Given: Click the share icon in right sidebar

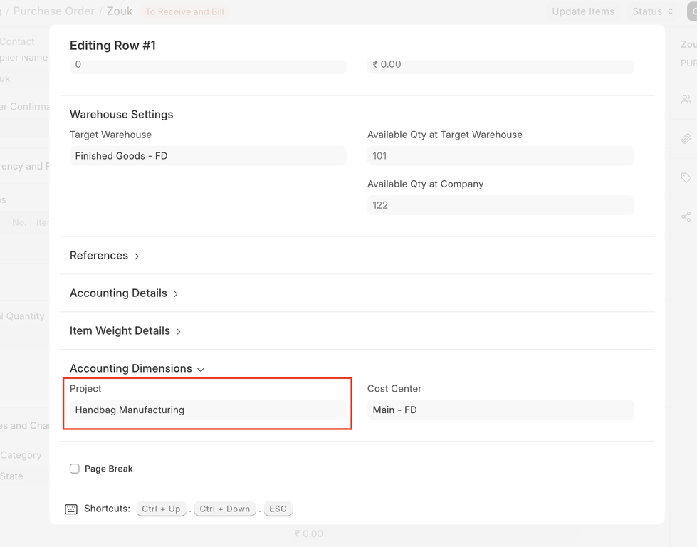Looking at the screenshot, I should pos(686,217).
